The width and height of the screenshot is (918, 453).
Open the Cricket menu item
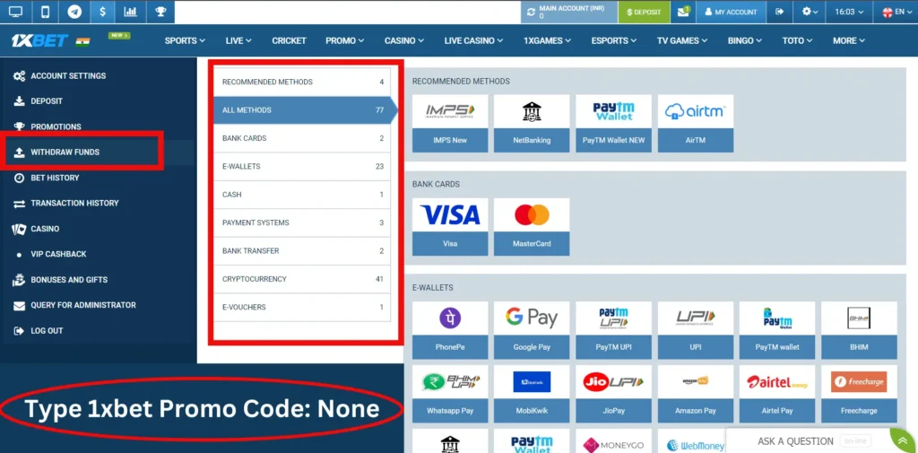(290, 41)
